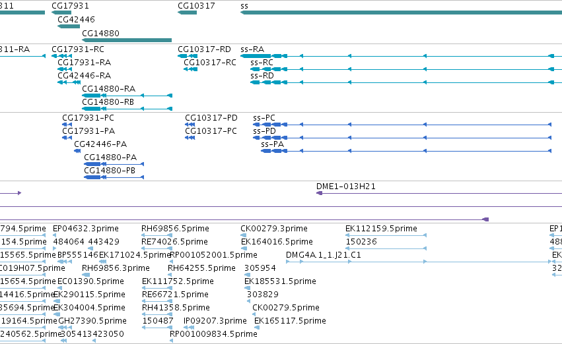Click the ss-RA transcript label
The height and width of the screenshot is (344, 562).
[252, 49]
